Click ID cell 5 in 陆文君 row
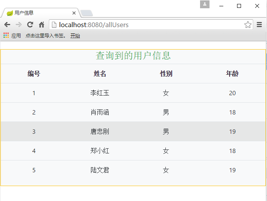Screen dimensions: 267x201 tap(34, 170)
